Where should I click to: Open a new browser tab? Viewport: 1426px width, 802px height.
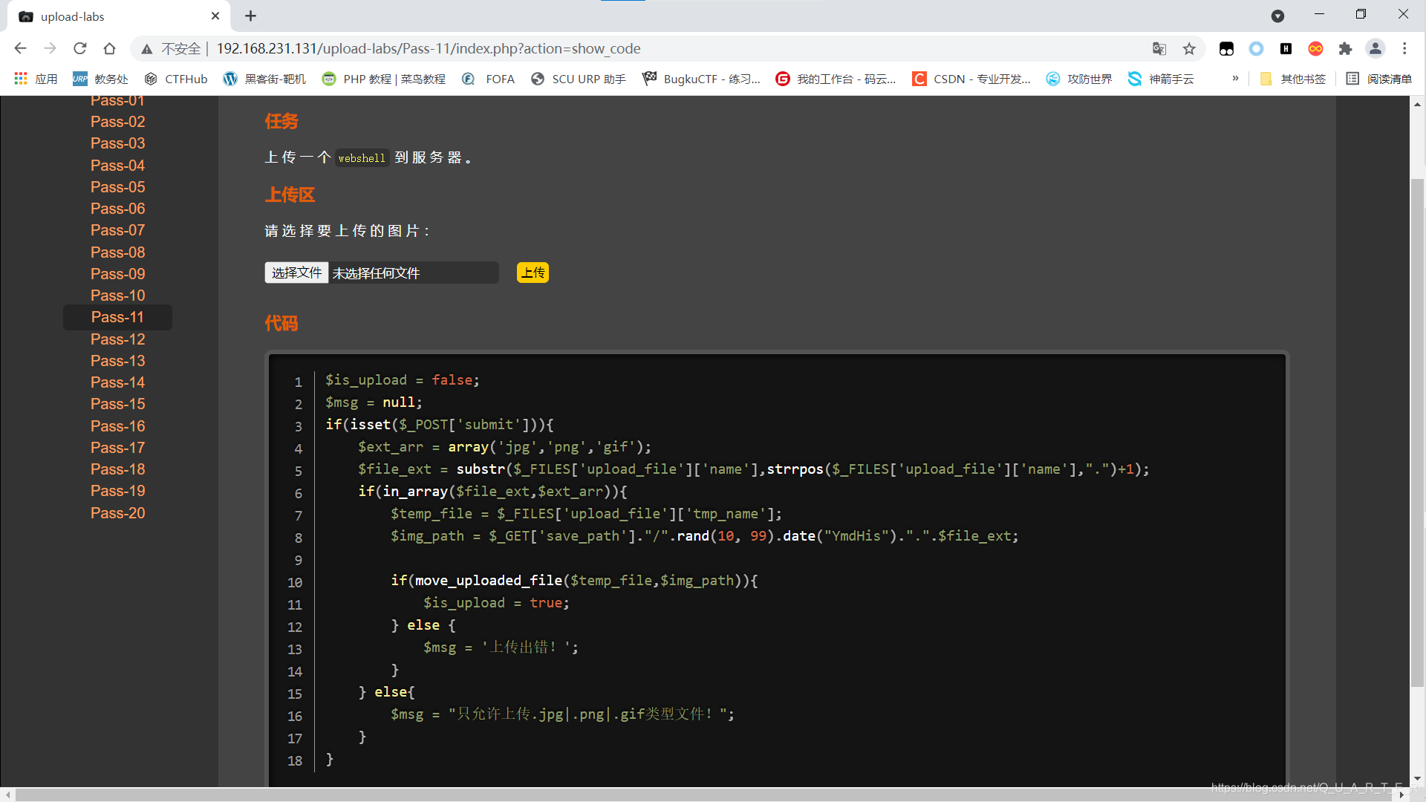tap(251, 16)
